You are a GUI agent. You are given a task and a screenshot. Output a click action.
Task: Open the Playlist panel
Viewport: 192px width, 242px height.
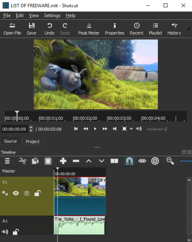(x=155, y=29)
